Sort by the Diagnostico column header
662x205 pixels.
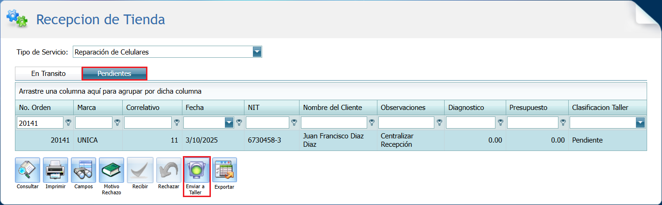(x=474, y=108)
